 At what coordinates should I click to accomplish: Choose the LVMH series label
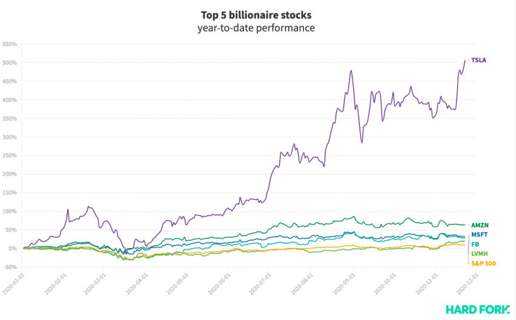pos(480,253)
